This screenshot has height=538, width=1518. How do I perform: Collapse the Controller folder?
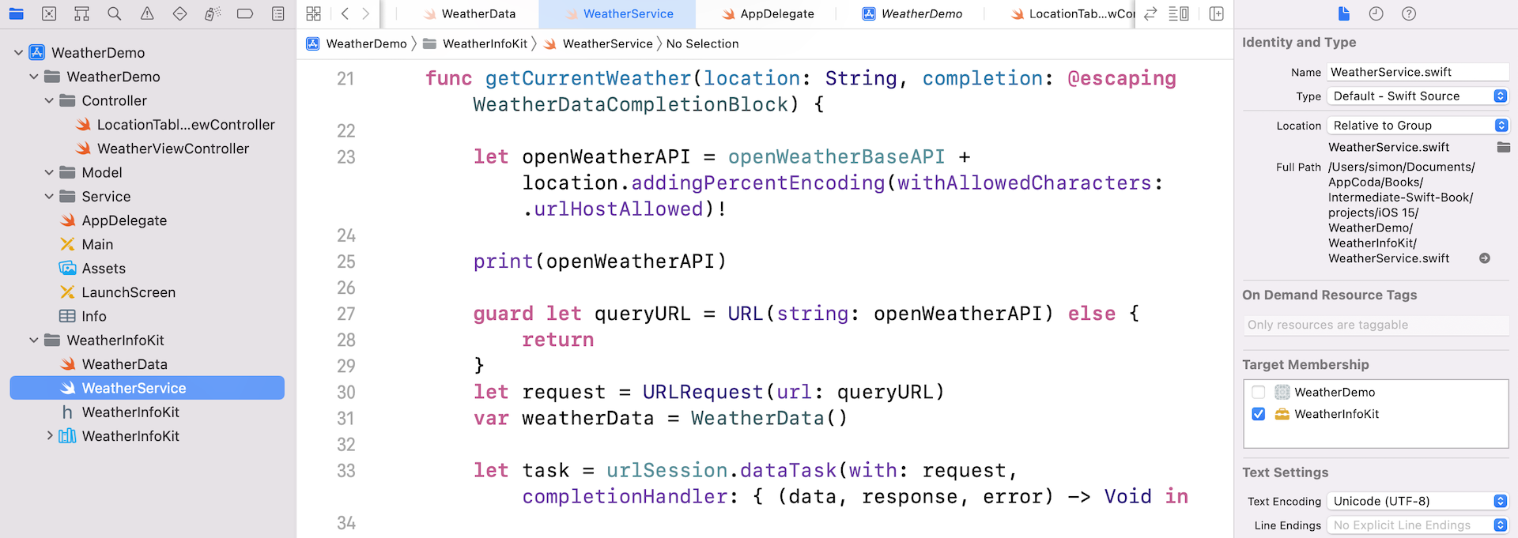point(49,100)
